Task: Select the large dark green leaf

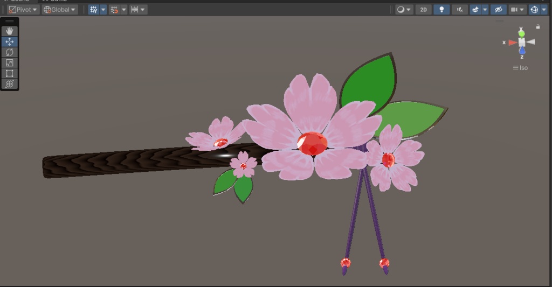Action: tap(370, 85)
